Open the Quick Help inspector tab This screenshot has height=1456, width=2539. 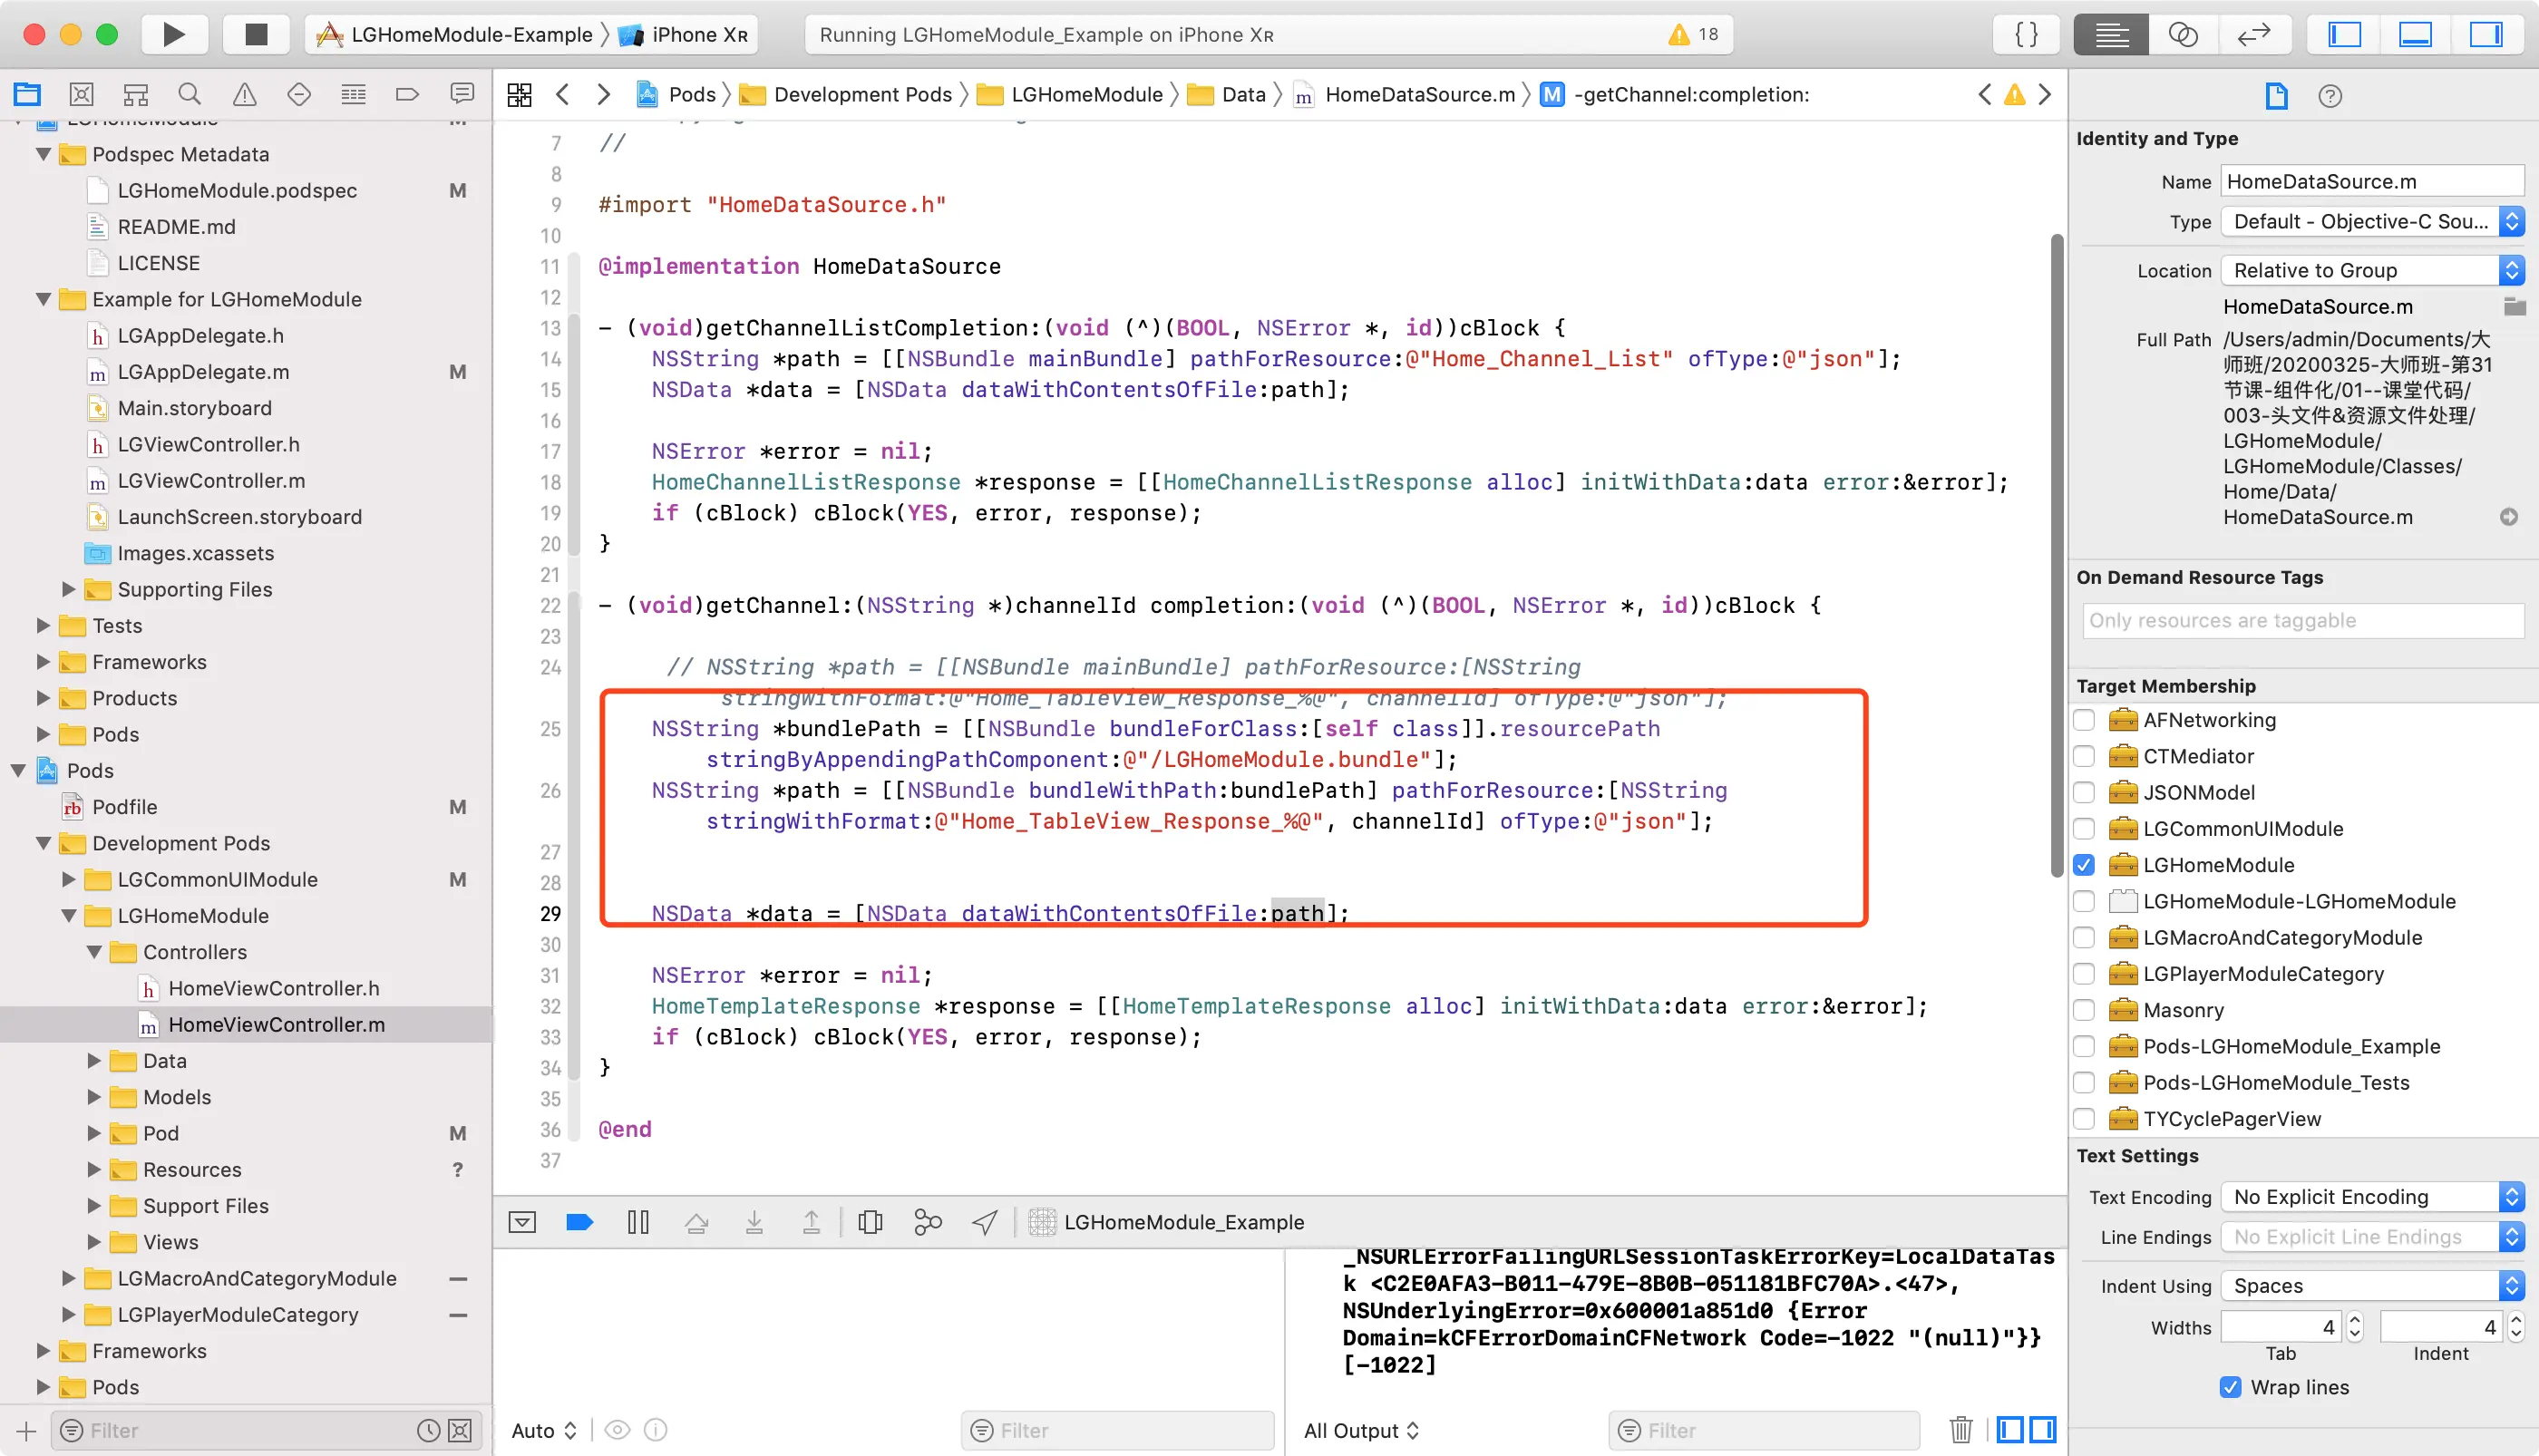pos(2330,96)
